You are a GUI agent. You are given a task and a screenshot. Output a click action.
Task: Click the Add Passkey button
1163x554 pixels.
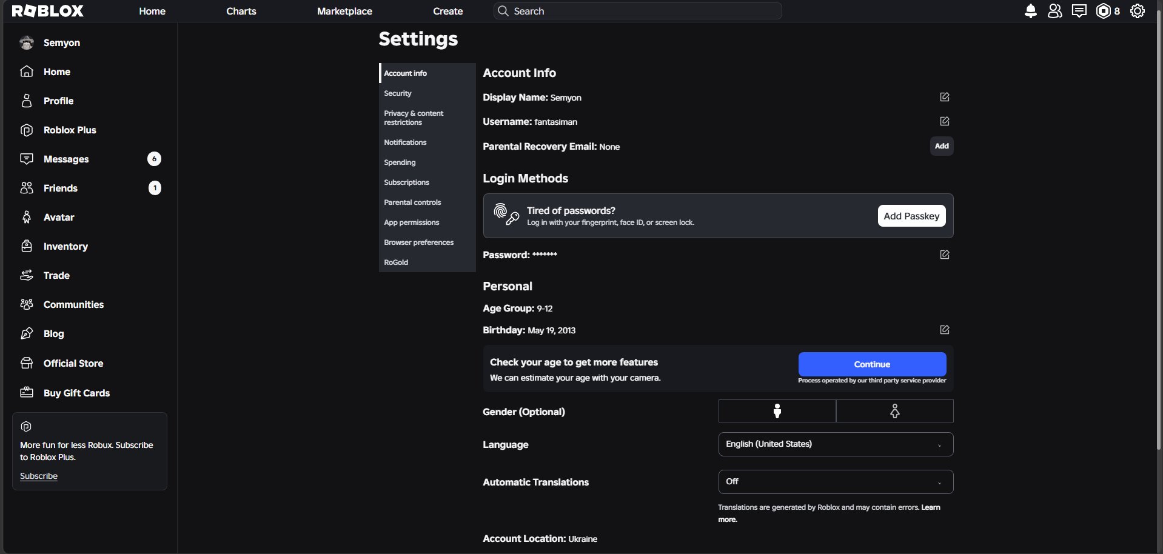911,216
